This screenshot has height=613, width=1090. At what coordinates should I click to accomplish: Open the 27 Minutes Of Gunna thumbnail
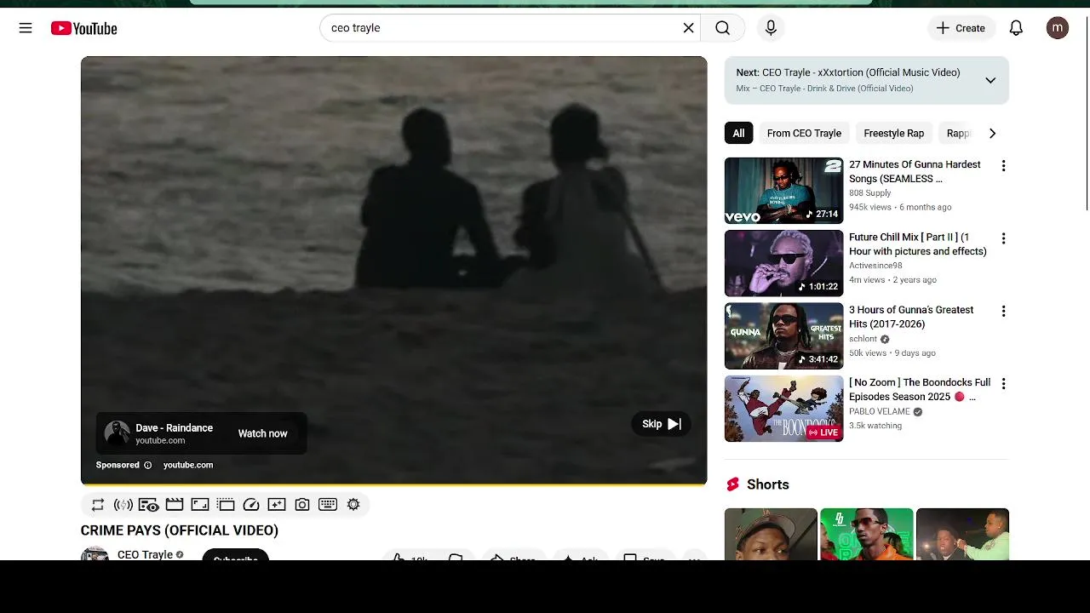[783, 191]
